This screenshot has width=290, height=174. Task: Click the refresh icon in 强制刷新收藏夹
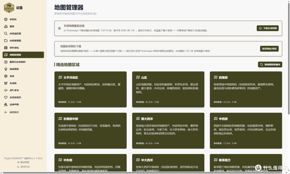[262, 64]
